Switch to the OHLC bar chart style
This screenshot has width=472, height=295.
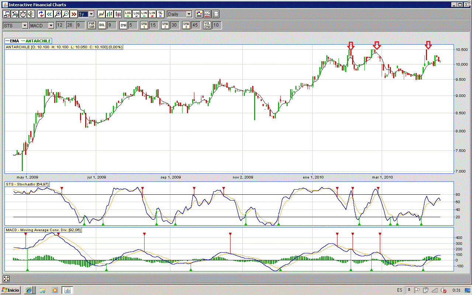[x=110, y=14]
